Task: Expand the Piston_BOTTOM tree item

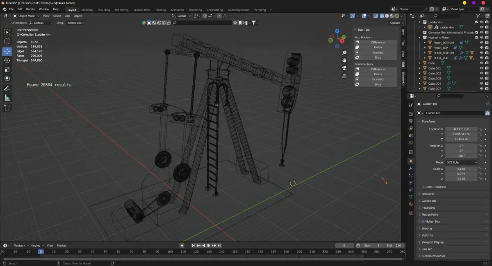Action: [x=425, y=43]
